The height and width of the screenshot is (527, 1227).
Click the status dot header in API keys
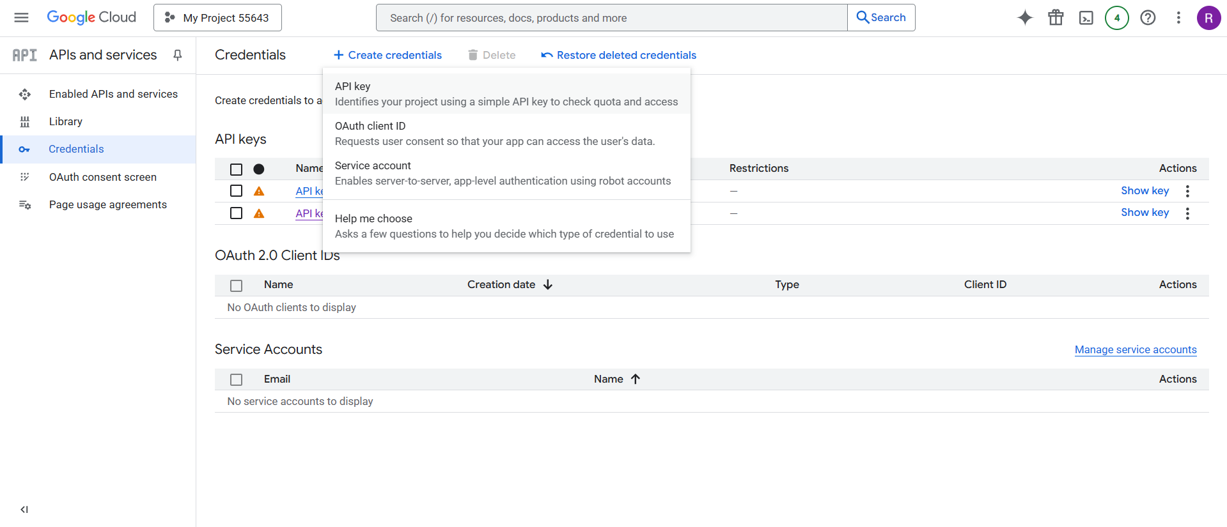259,169
